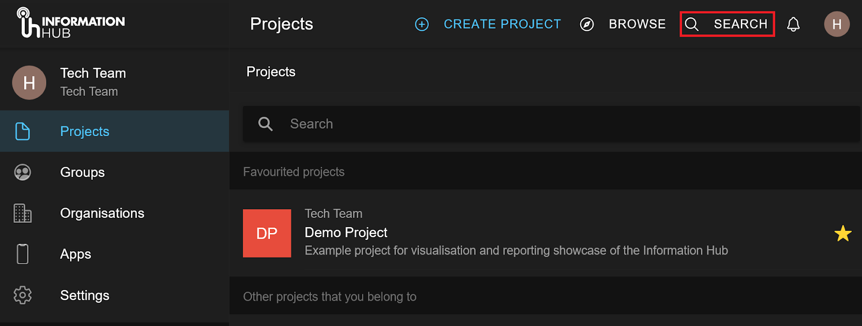Image resolution: width=862 pixels, height=326 pixels.
Task: Open the Demo Project title link
Action: (346, 232)
